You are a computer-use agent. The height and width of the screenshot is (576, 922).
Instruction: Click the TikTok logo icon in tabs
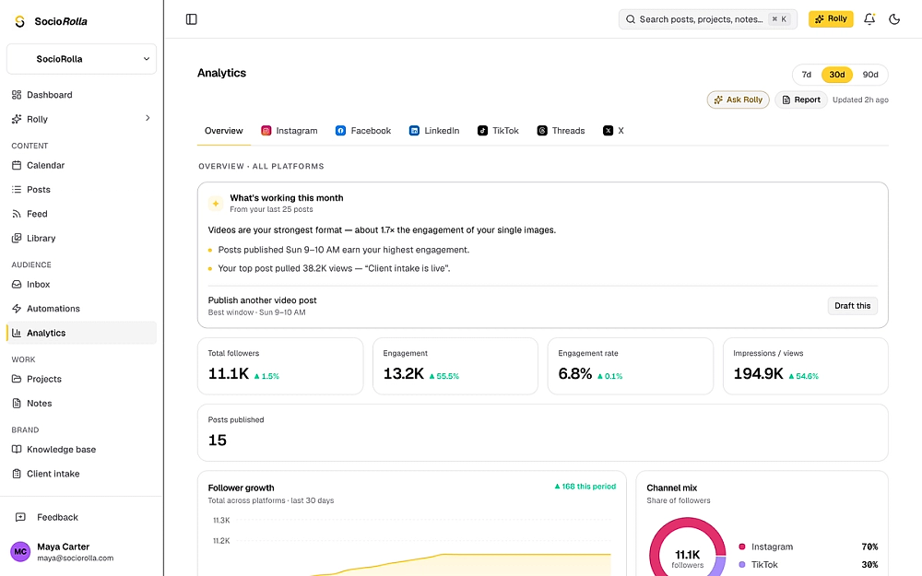pyautogui.click(x=482, y=131)
